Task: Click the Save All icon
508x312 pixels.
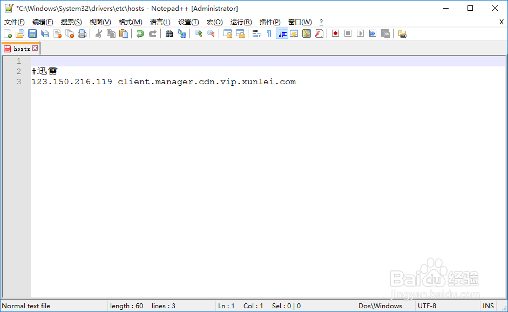Action: click(x=45, y=33)
